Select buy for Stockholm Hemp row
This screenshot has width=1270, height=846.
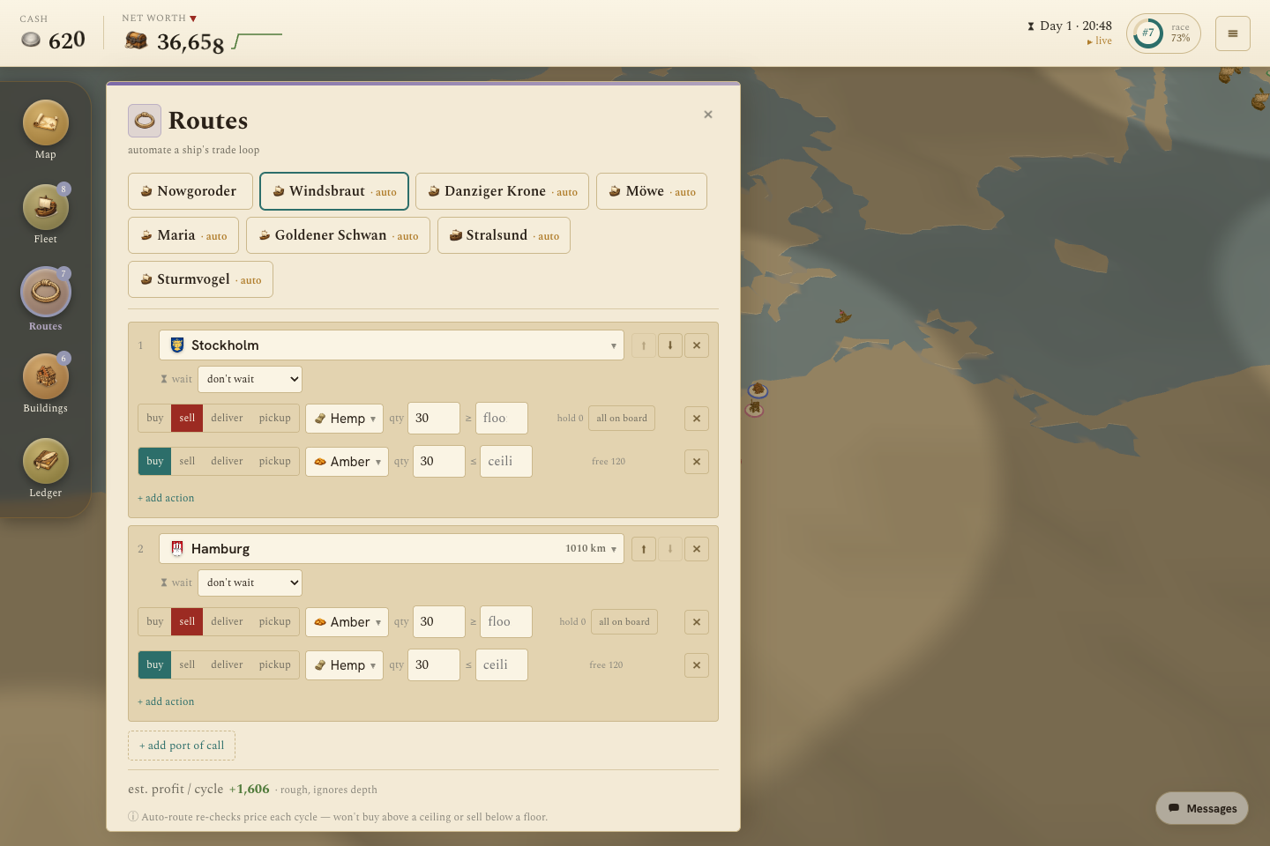[x=155, y=419]
